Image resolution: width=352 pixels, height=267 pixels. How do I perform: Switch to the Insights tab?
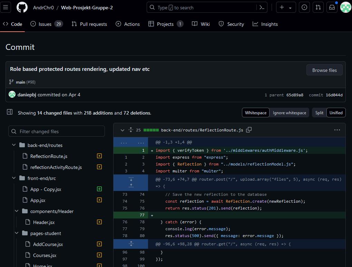pos(265,24)
